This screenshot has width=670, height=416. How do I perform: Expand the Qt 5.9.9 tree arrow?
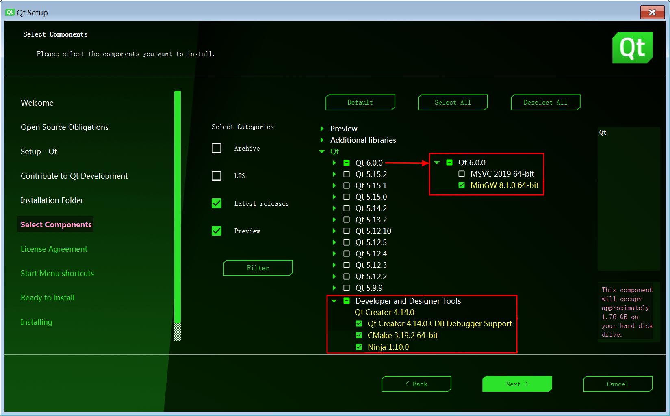(x=334, y=288)
